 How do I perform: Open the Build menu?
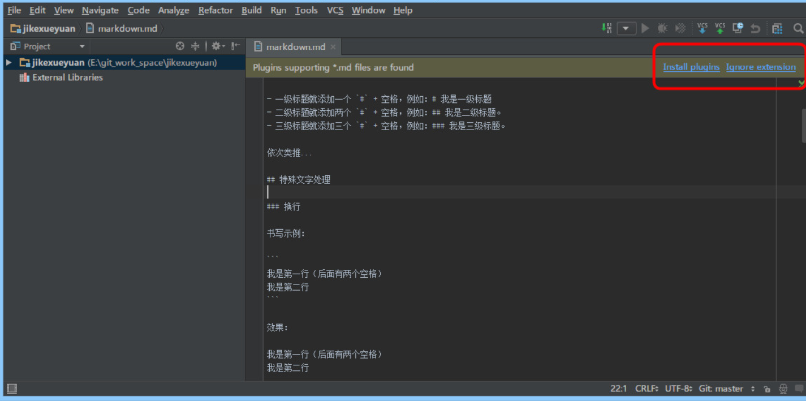tap(251, 10)
